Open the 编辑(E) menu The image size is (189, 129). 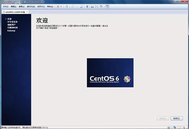click(14, 7)
